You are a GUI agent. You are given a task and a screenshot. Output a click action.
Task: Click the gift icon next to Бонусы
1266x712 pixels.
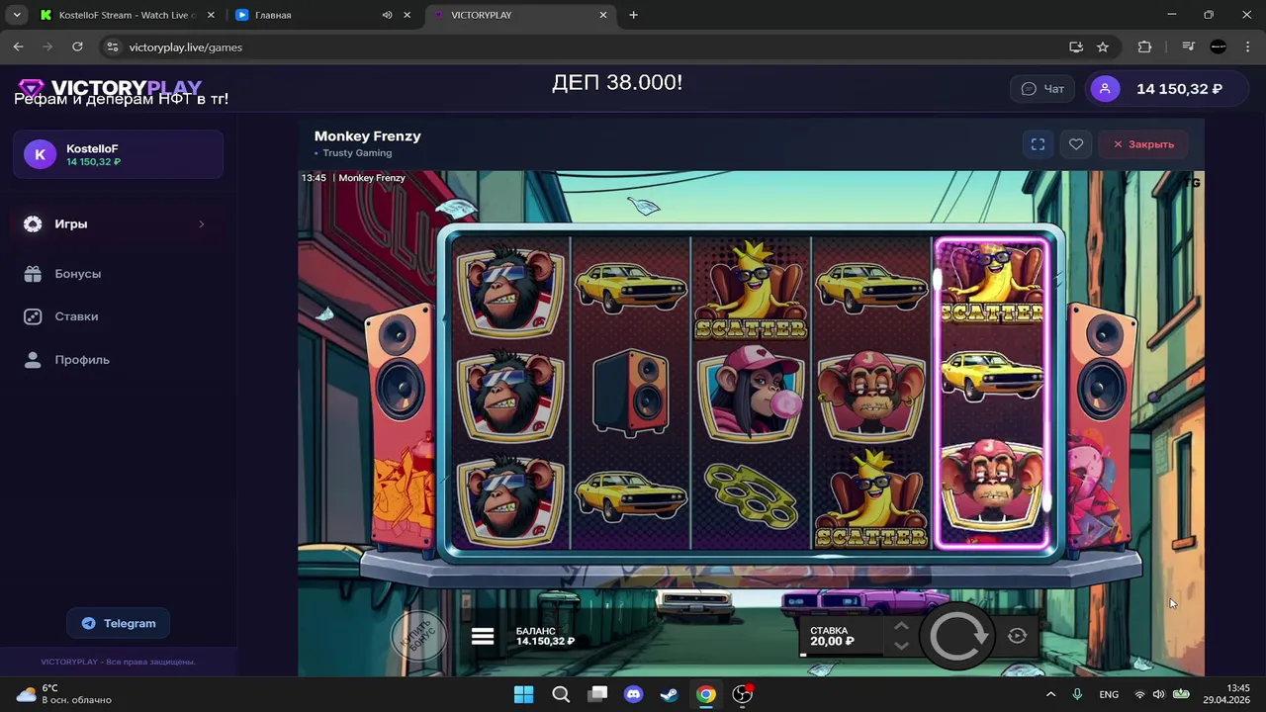(33, 274)
